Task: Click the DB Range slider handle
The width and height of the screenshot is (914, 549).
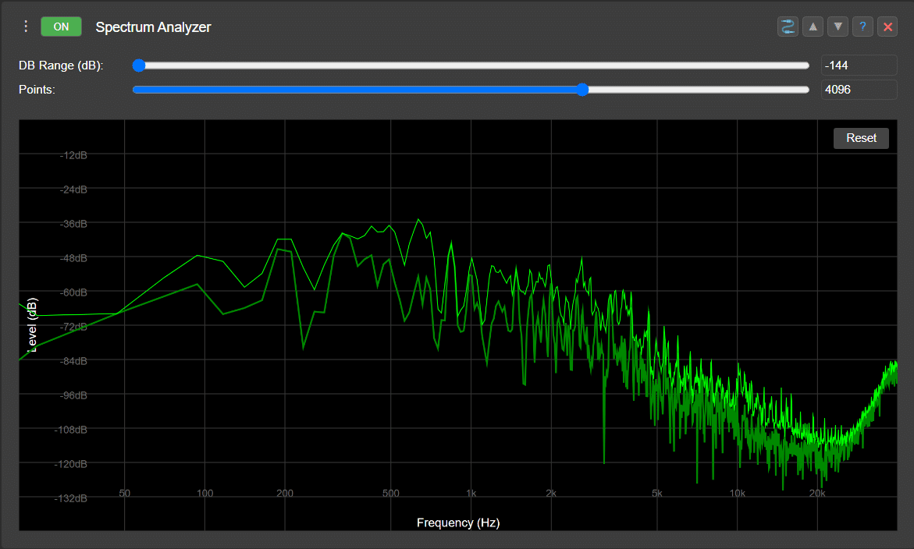Action: pyautogui.click(x=139, y=66)
